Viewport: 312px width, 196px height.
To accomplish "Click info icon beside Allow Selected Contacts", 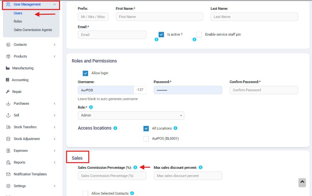I will tap(132, 193).
